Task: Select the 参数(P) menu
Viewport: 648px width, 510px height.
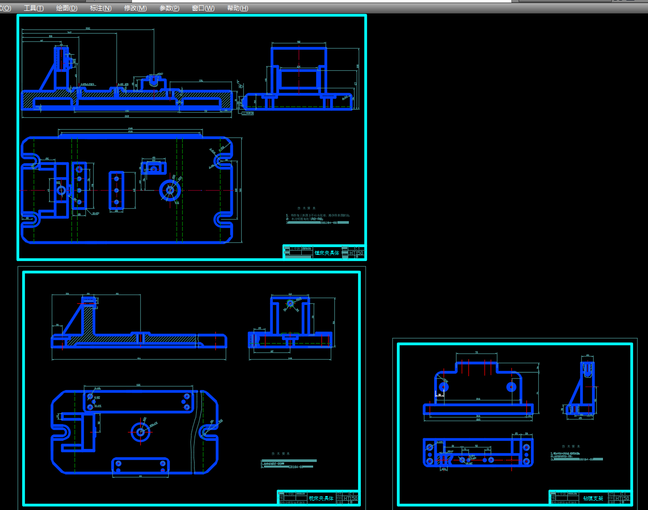Action: pyautogui.click(x=169, y=8)
